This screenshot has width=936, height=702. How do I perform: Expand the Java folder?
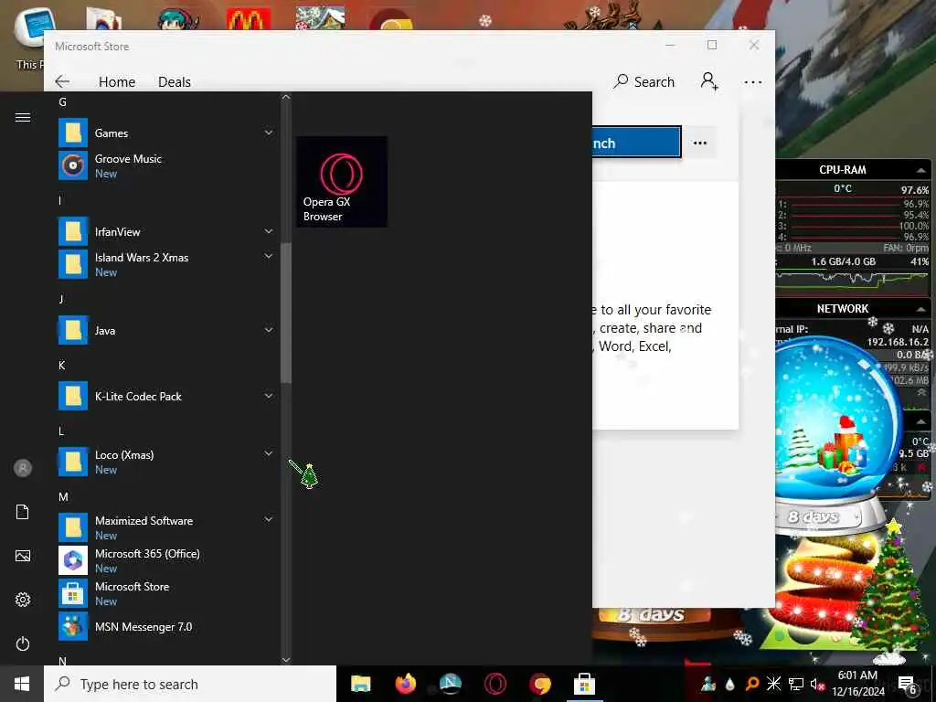click(x=269, y=330)
